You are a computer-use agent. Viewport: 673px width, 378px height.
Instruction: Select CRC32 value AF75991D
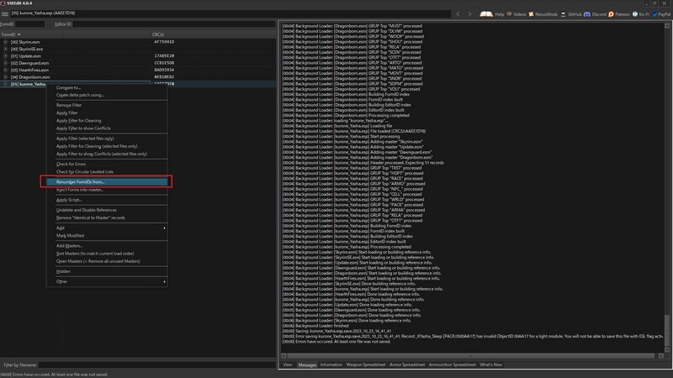pos(164,42)
